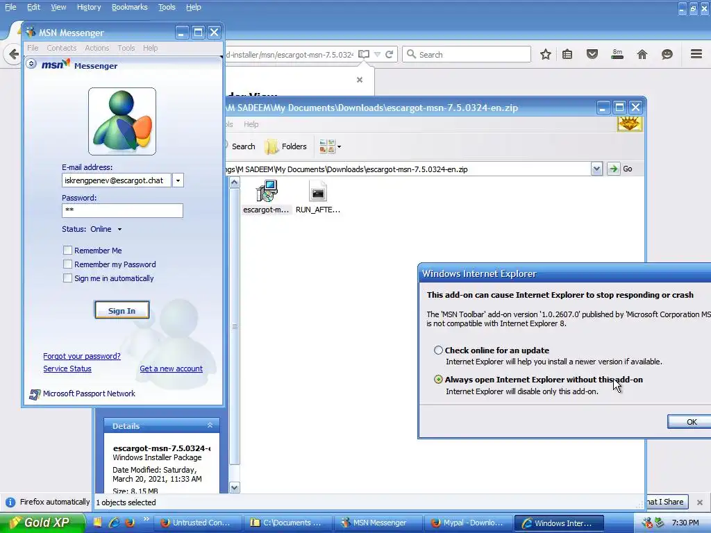Open Firefox Bookmarks menu
The height and width of the screenshot is (533, 711).
point(130,7)
